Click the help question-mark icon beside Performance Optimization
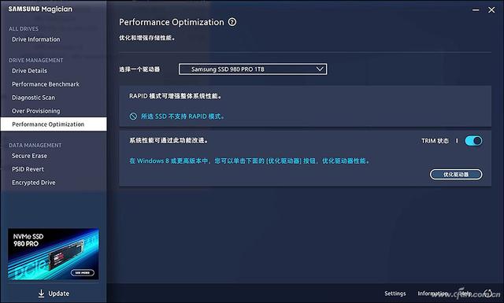This screenshot has width=504, height=303. click(232, 22)
